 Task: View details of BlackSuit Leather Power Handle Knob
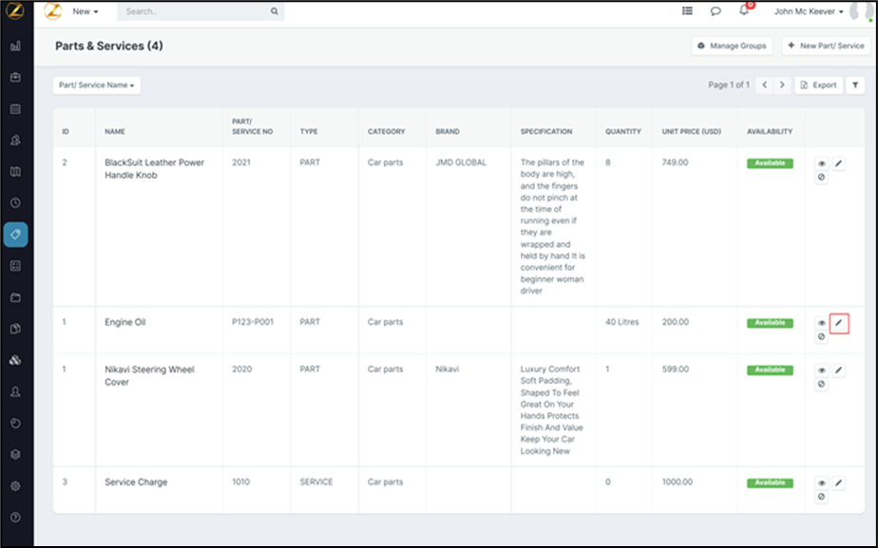pos(822,163)
